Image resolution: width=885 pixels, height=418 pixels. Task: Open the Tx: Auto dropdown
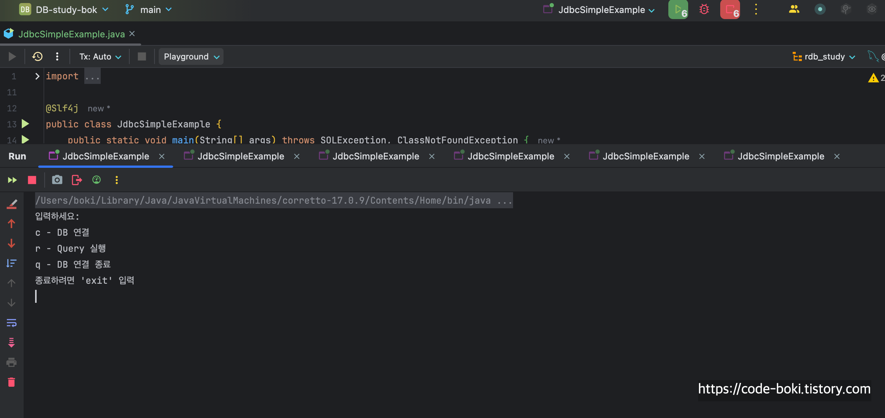pos(100,57)
